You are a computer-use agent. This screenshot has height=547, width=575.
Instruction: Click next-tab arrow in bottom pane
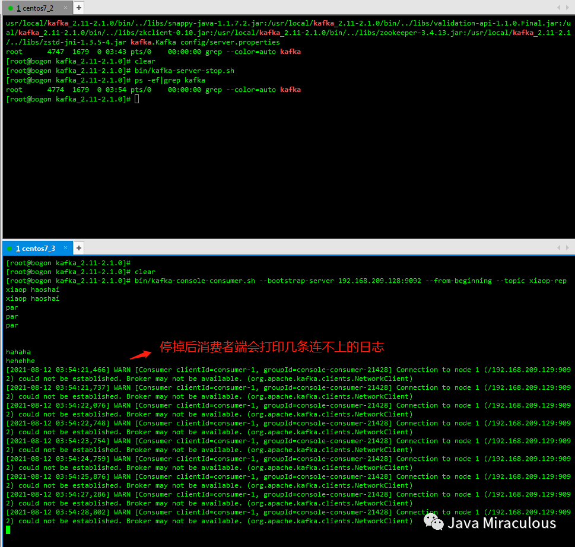pos(567,248)
